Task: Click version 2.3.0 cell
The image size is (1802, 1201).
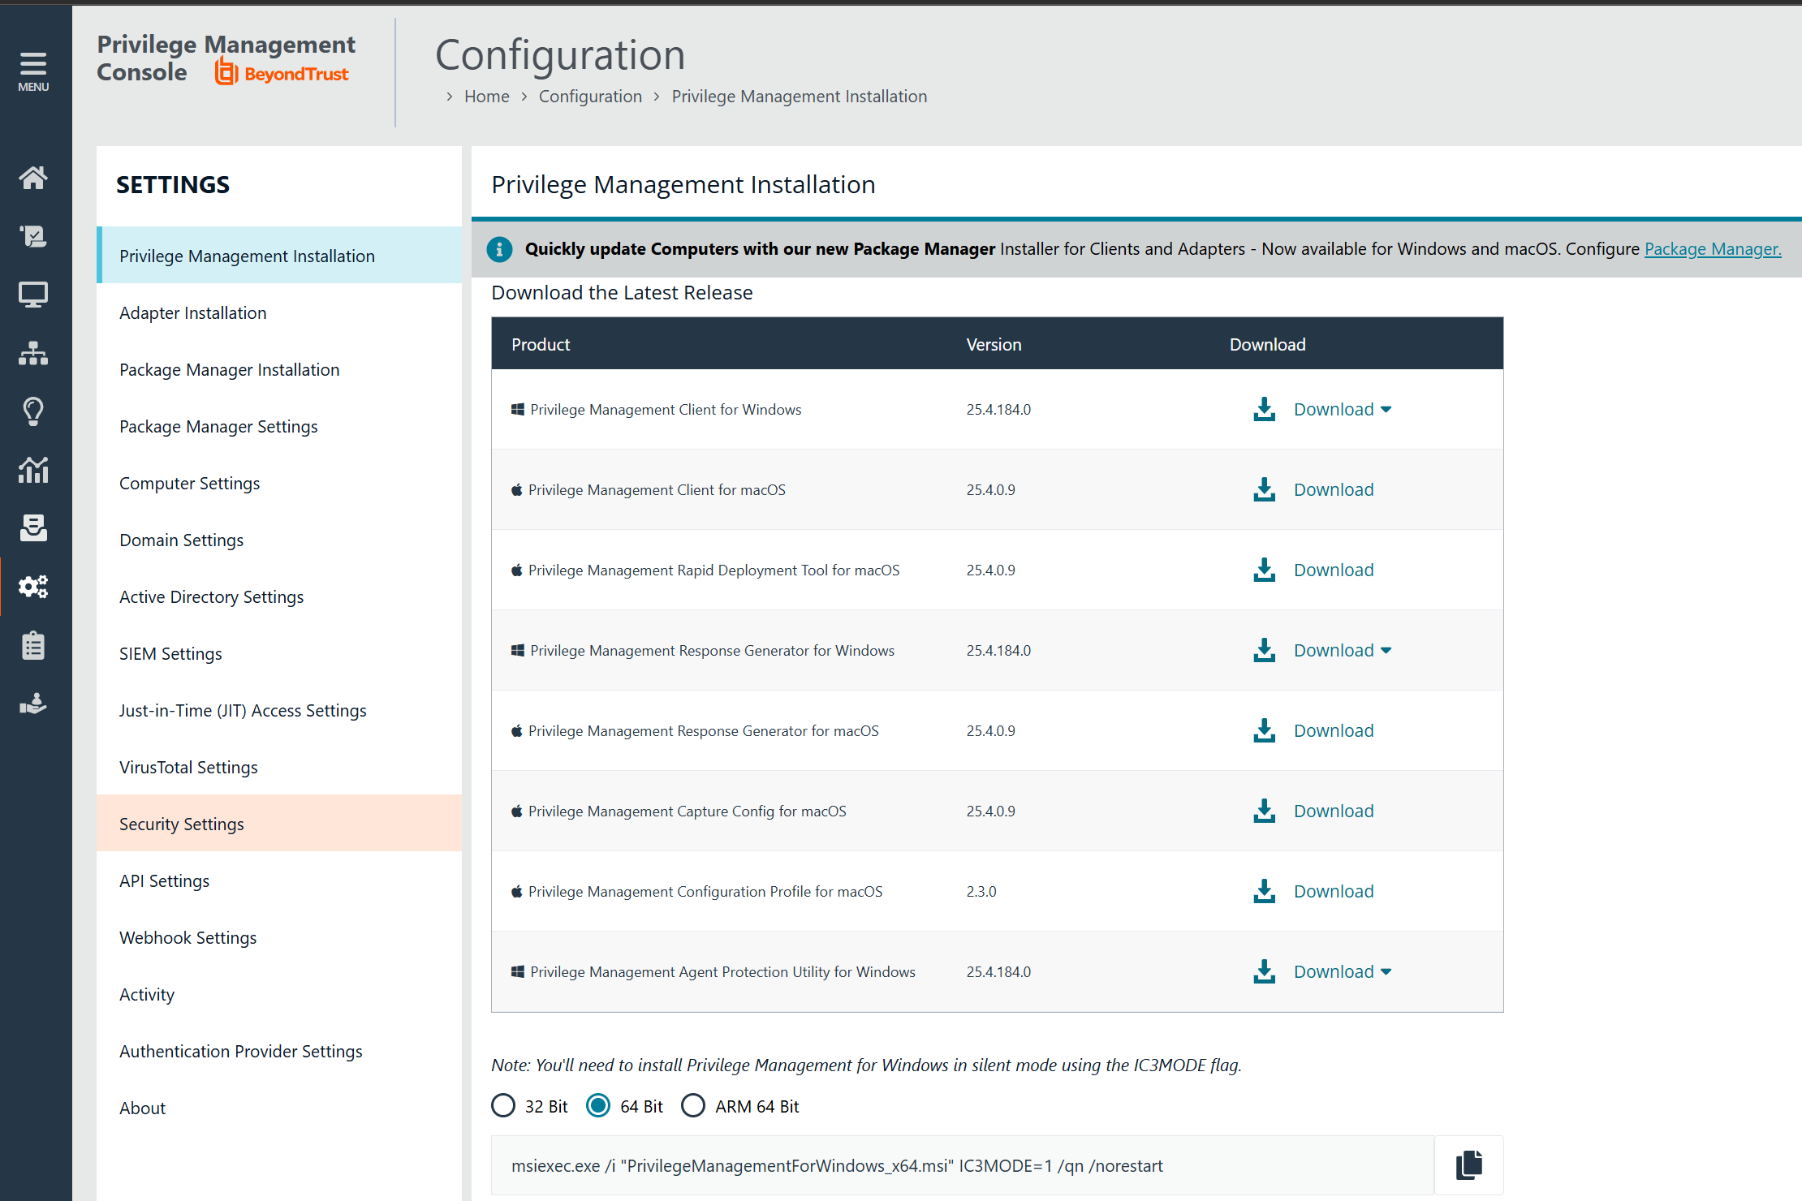Action: click(x=981, y=891)
